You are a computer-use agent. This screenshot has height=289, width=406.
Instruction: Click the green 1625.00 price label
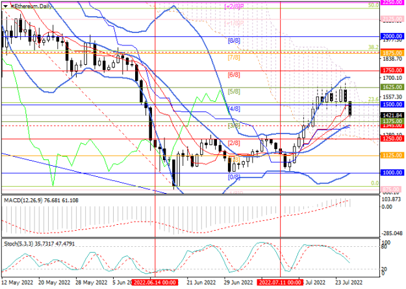(x=392, y=87)
